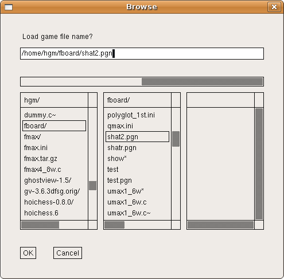
Task: Confirm file selection with OK button
Action: coord(28,253)
